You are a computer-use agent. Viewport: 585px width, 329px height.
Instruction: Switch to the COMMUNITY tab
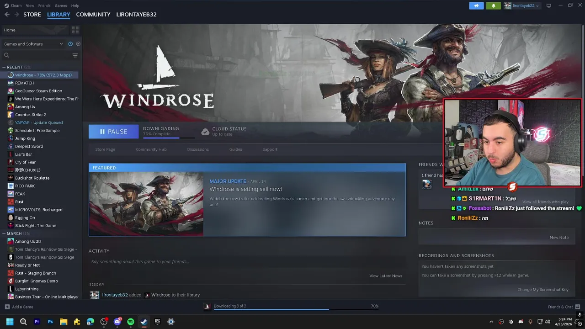coord(93,15)
